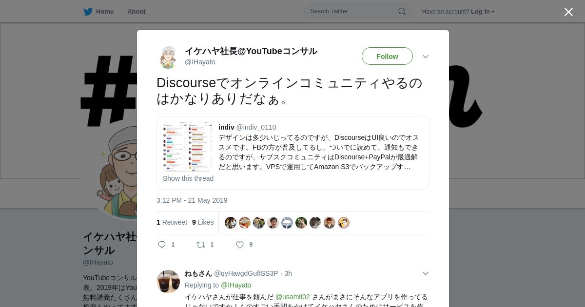Click the search magnifier icon

point(402,11)
